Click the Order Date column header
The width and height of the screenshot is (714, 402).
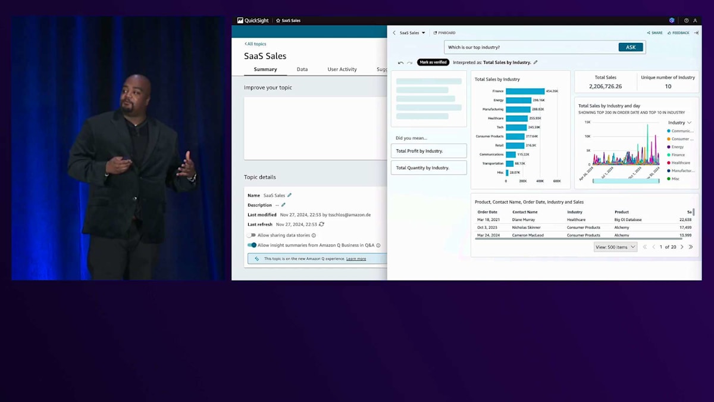click(487, 212)
